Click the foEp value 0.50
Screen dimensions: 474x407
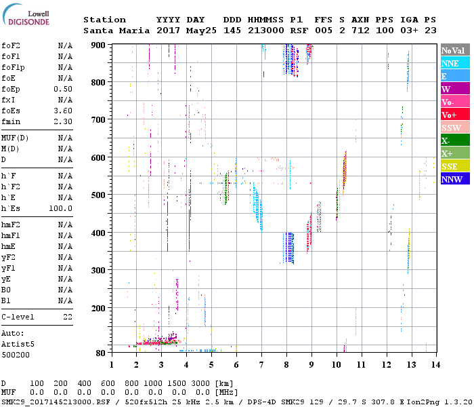click(x=63, y=89)
